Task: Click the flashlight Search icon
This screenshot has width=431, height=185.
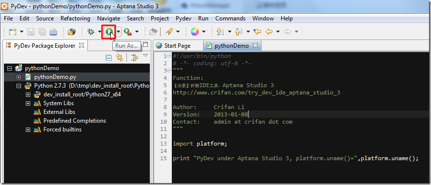Action: pos(168,32)
